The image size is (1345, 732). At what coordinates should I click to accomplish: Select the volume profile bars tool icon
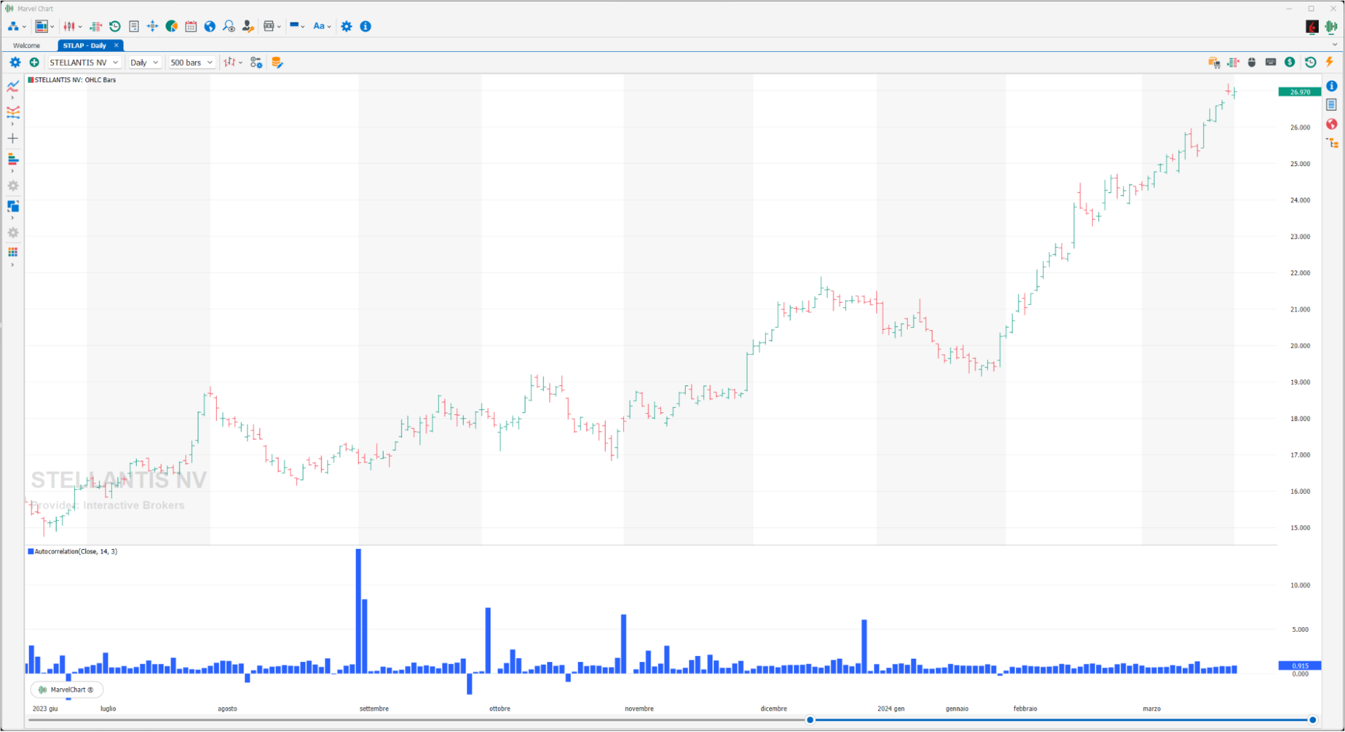coord(13,159)
